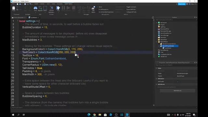208x117 pixels.
Task: Select StarterPack in Explorer
Action: pyautogui.click(x=163, y=40)
